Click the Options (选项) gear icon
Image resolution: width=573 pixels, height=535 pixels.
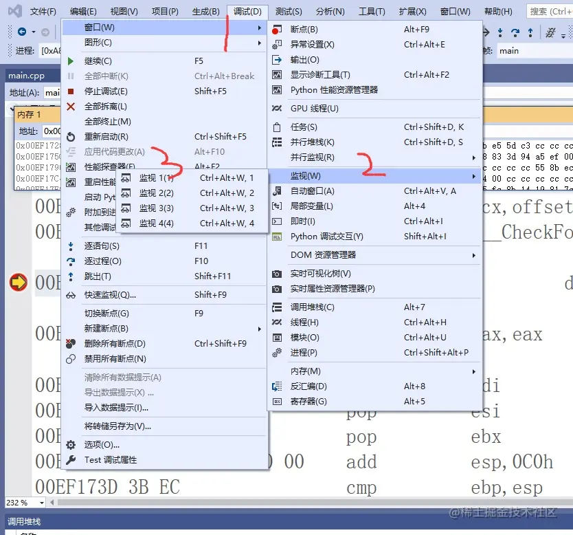[71, 445]
